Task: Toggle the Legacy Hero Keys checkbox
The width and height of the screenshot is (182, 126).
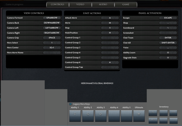Action: click(x=70, y=104)
